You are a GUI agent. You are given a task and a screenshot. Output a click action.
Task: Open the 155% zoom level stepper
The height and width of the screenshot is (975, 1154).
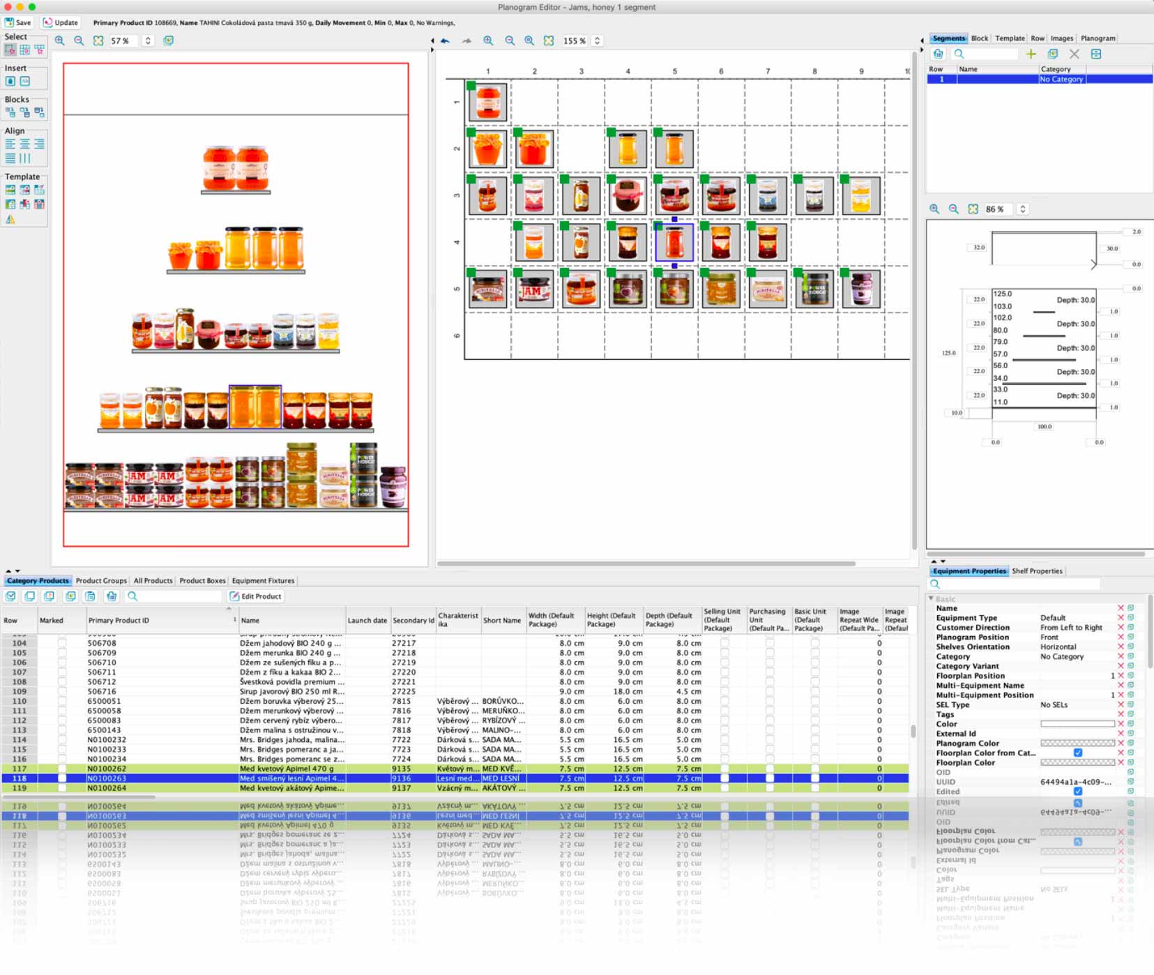coord(597,41)
